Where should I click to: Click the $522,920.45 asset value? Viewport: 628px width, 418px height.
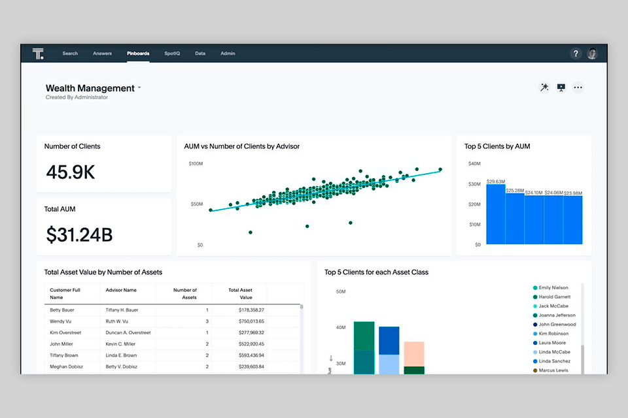tap(251, 344)
